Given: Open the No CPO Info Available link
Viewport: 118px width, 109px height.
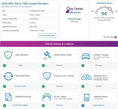Looking at the screenshot, I should pos(20,105).
